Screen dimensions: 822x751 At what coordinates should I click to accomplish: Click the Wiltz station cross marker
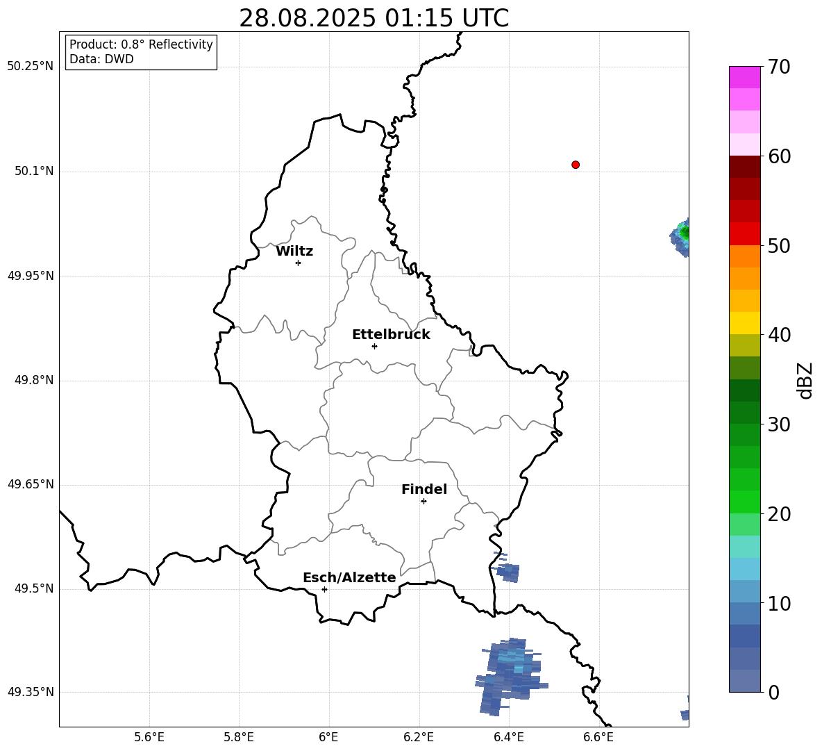[x=299, y=263]
